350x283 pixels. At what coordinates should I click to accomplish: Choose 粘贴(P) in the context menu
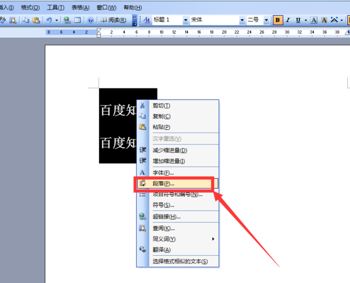[x=178, y=127]
